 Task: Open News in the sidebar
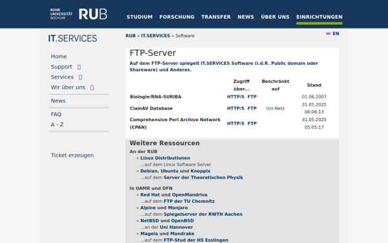58,101
